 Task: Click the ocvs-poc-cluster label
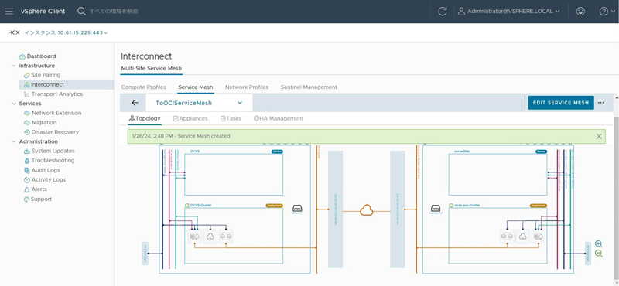tap(467, 205)
